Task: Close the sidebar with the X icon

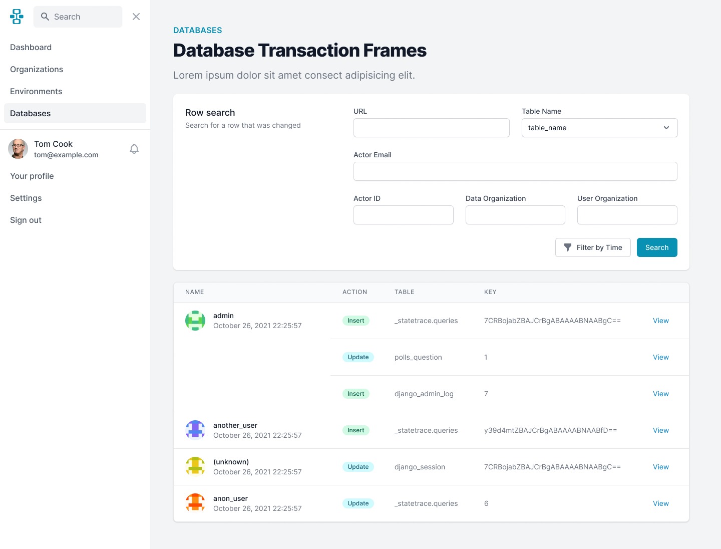Action: pyautogui.click(x=136, y=17)
